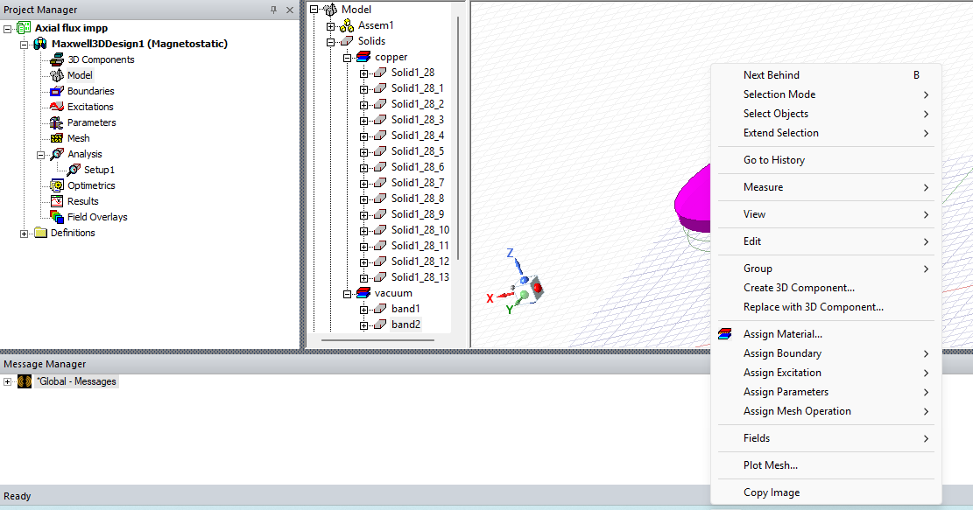Collapse the Maxwell3DDesign1 design node
Image resolution: width=973 pixels, height=510 pixels.
[x=25, y=44]
